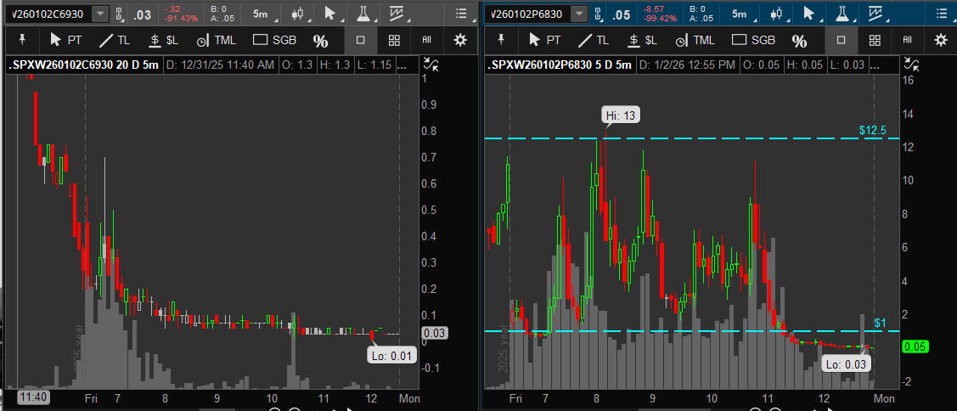Open chart settings gear in right chart

pos(940,40)
